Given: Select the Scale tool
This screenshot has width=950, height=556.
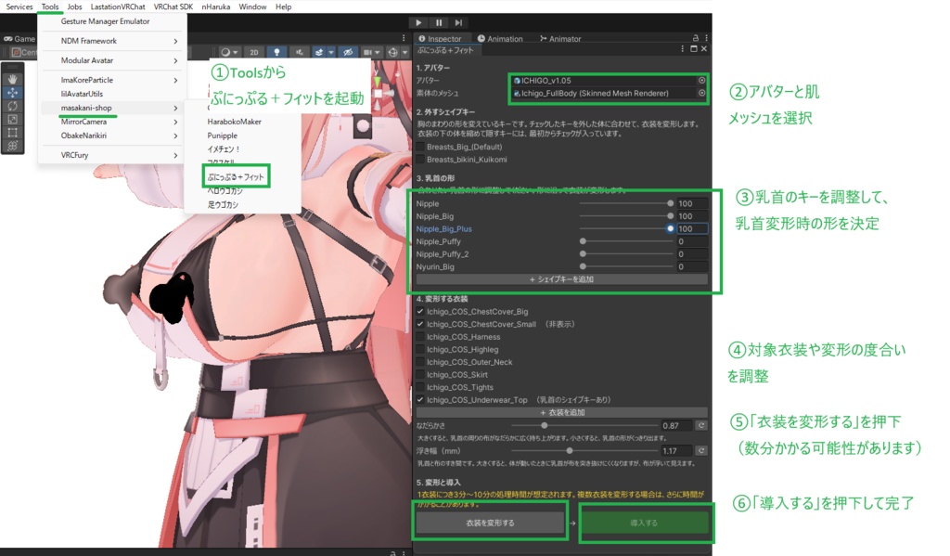Looking at the screenshot, I should [12, 120].
